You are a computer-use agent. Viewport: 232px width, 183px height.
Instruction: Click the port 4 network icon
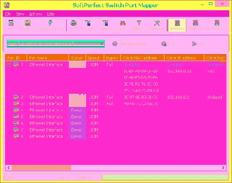(16, 110)
